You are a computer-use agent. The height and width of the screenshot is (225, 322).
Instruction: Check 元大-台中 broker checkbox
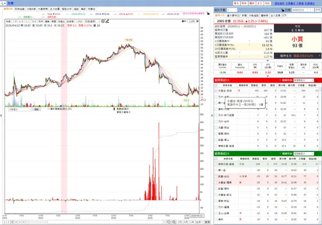click(216, 122)
